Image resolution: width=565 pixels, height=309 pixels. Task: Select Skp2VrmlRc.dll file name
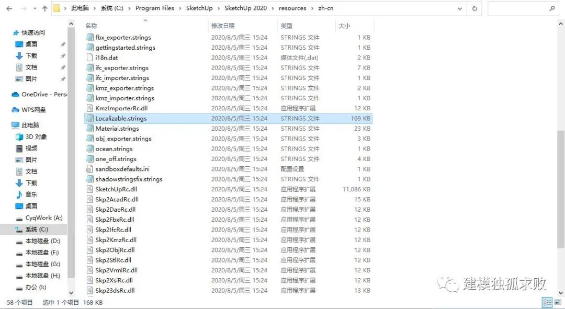click(116, 270)
